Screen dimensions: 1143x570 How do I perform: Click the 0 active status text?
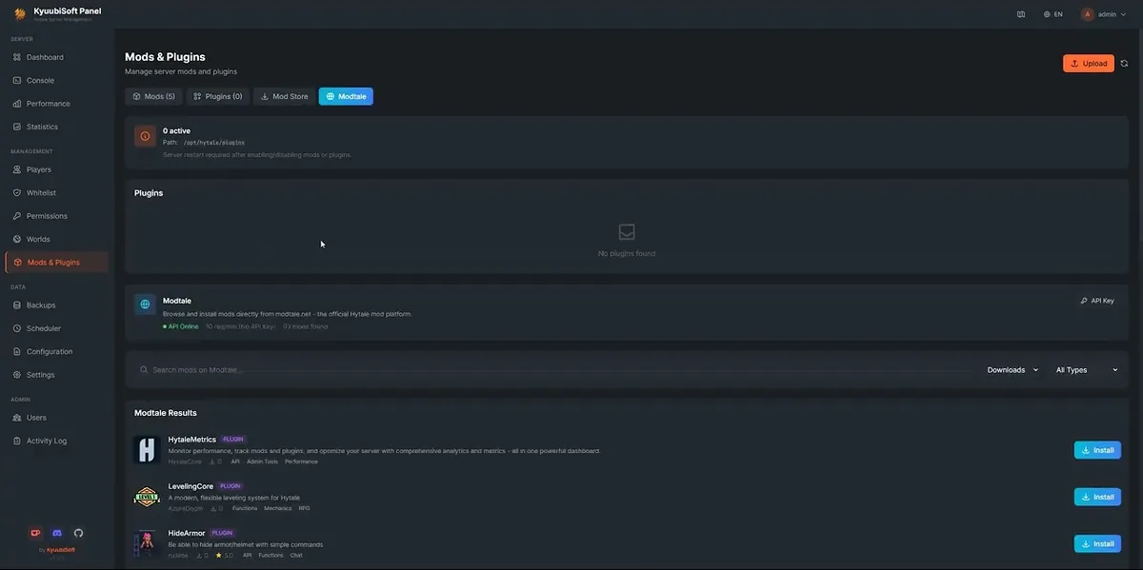(x=177, y=130)
